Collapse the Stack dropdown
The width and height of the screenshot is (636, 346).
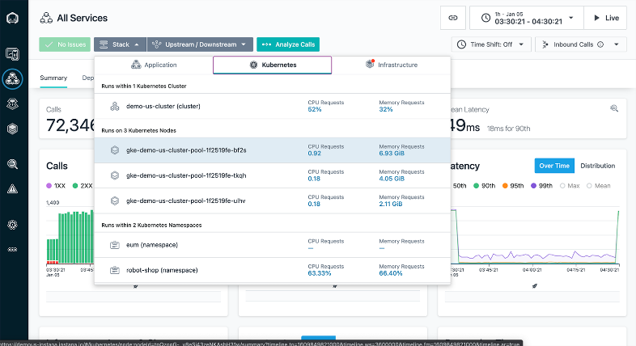(x=120, y=44)
